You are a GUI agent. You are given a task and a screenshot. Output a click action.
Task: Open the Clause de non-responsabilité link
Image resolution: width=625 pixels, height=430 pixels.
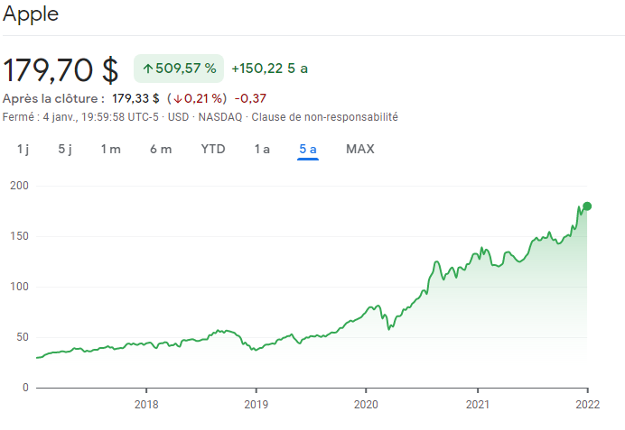click(324, 117)
